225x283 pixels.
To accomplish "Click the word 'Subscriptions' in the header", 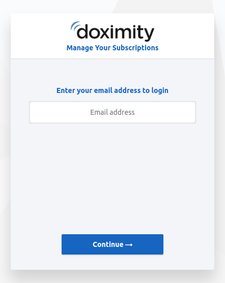I will (x=135, y=48).
